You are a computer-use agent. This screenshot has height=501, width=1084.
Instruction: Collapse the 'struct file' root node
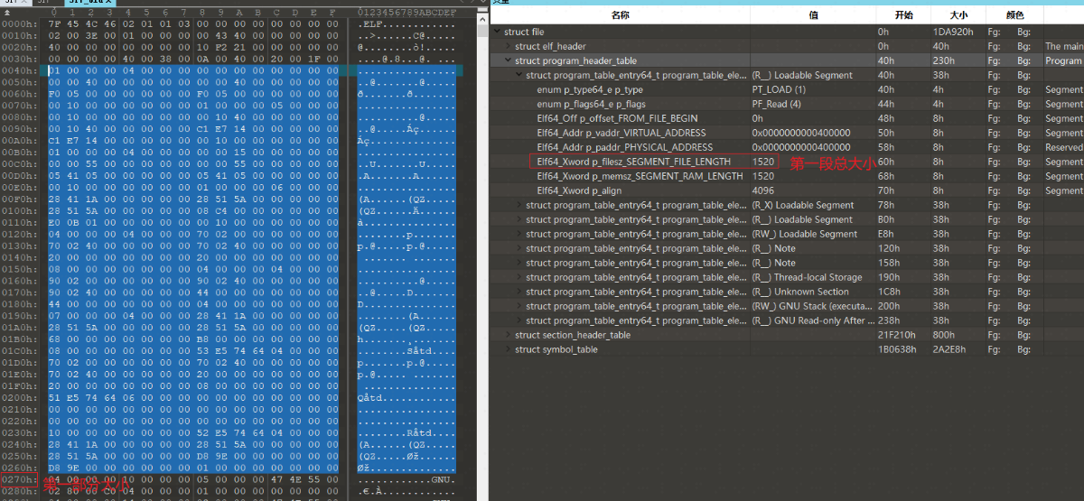coord(499,32)
